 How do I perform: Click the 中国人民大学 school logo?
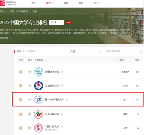pos(38,128)
